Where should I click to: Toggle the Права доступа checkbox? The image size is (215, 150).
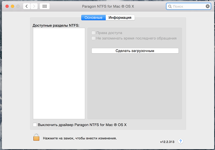[93, 33]
